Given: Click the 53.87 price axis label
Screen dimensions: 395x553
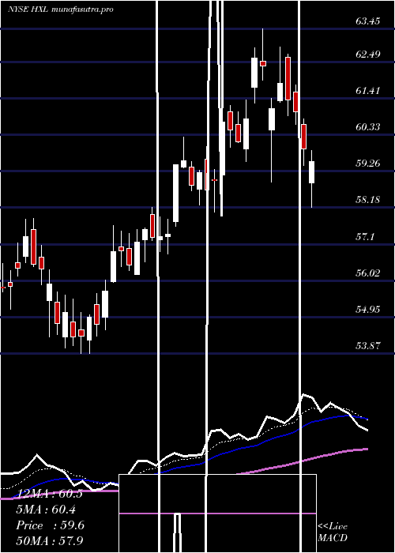Looking at the screenshot, I should [368, 346].
